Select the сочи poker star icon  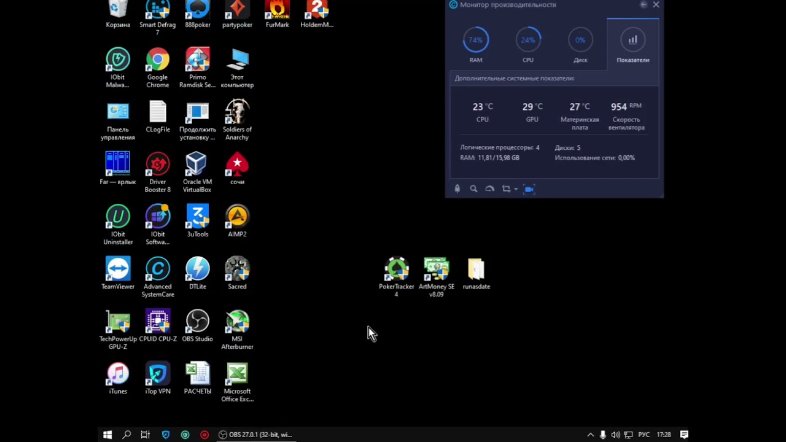[237, 168]
